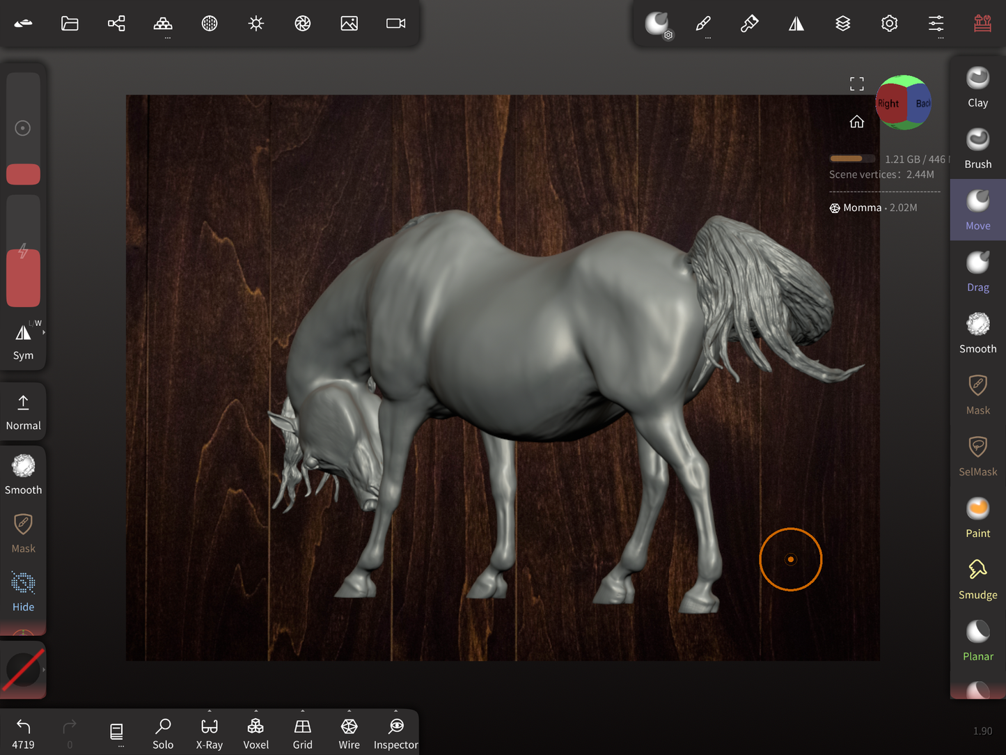
Task: Reset view with the home icon
Action: [x=856, y=122]
